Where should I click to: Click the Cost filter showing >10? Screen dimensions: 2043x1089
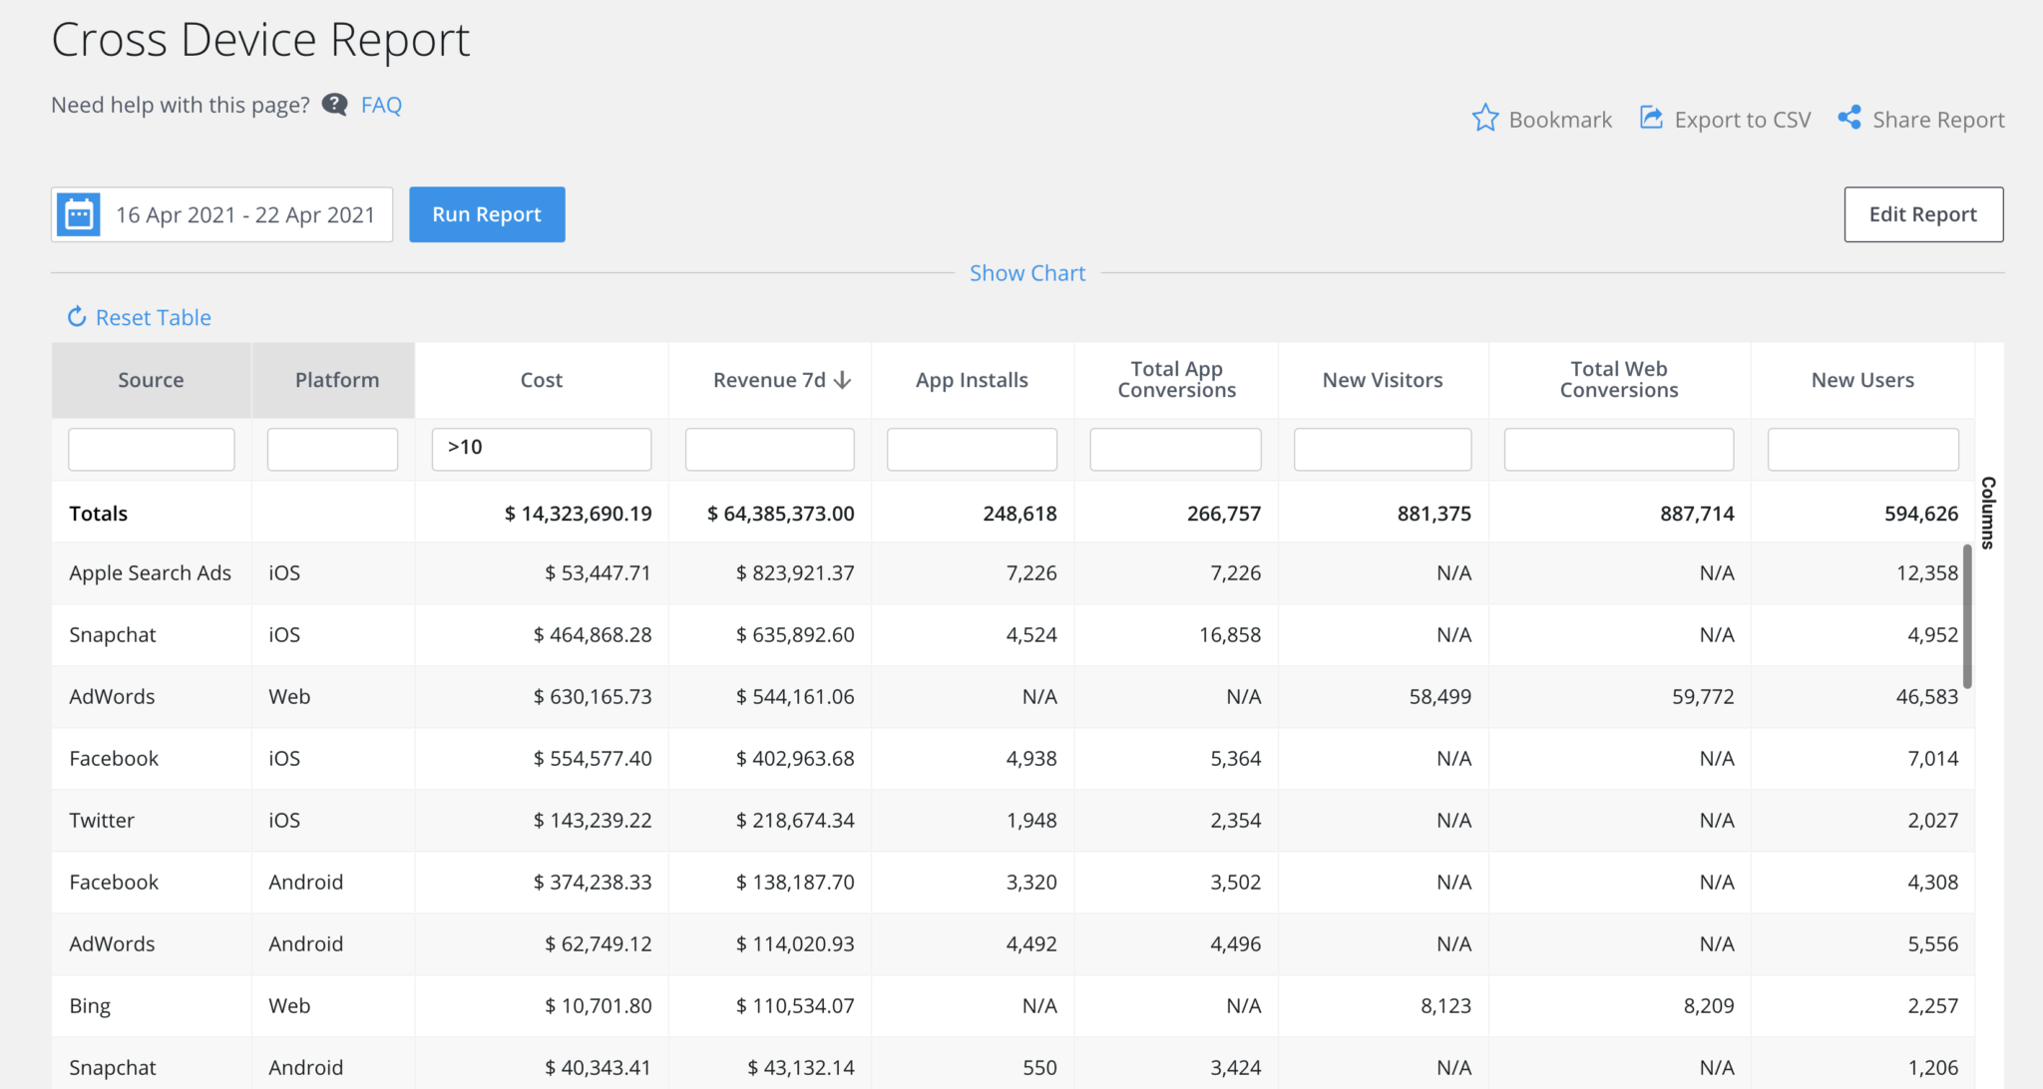pos(541,448)
